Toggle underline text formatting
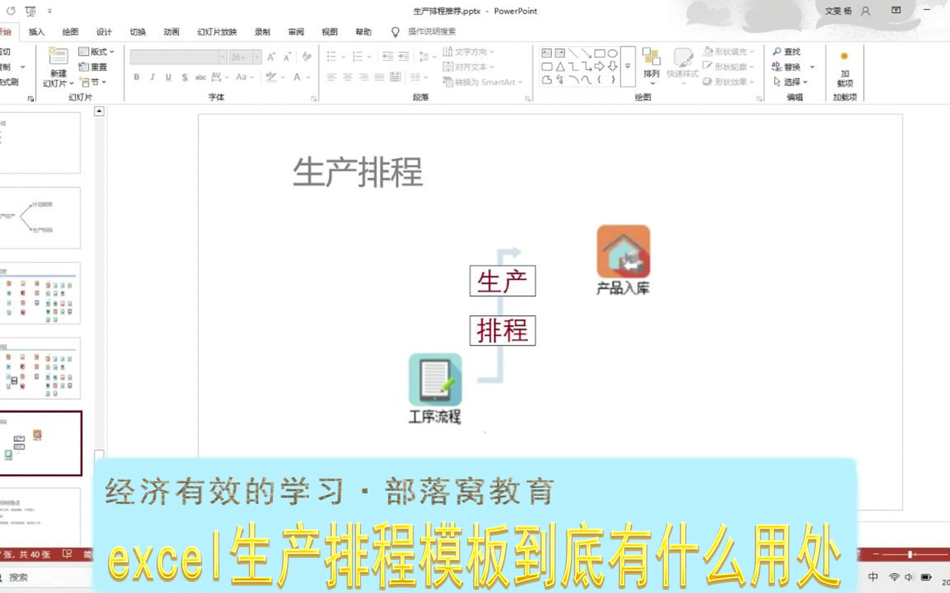950x593 pixels. point(168,77)
